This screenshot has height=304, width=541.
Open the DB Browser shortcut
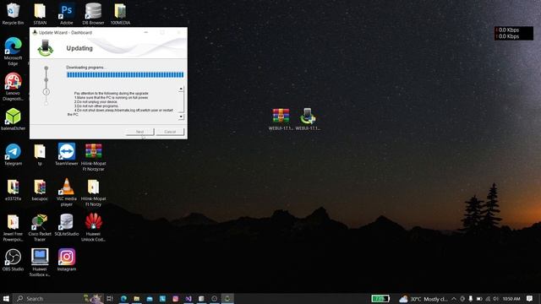[93, 14]
